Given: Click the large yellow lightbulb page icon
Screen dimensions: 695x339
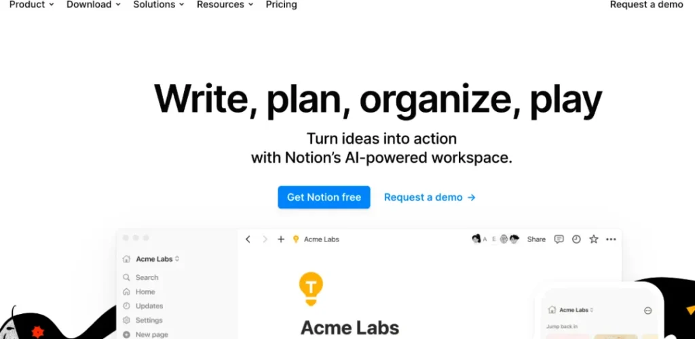Looking at the screenshot, I should pos(311,289).
